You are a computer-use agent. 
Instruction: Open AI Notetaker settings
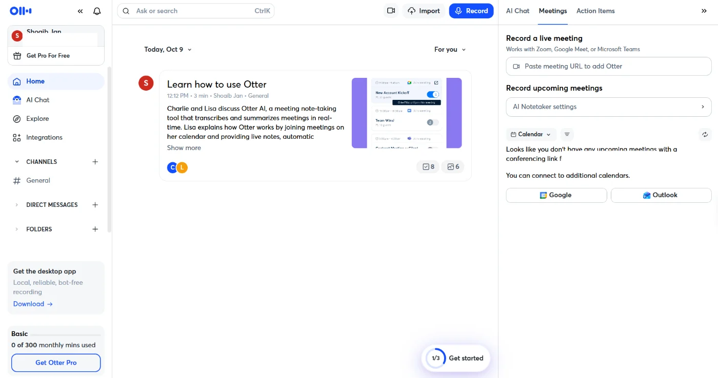pos(609,107)
